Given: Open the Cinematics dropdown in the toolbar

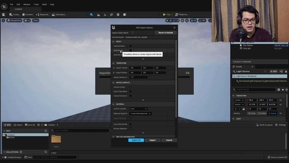Looking at the screenshot, I should 59,14.
